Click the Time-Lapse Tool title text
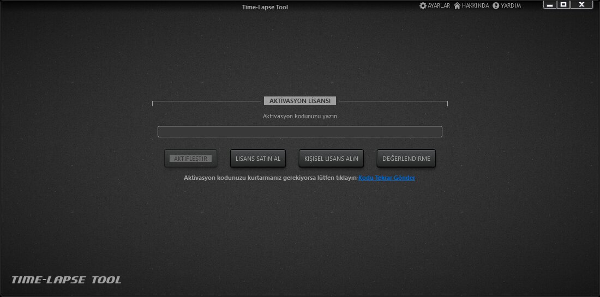This screenshot has width=600, height=297. pos(265,7)
